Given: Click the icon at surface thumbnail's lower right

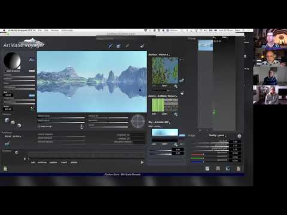Looking at the screenshot, I should [x=182, y=80].
